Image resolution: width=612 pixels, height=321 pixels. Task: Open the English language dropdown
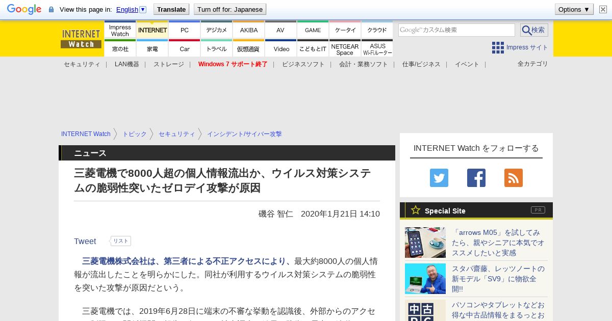(x=131, y=9)
